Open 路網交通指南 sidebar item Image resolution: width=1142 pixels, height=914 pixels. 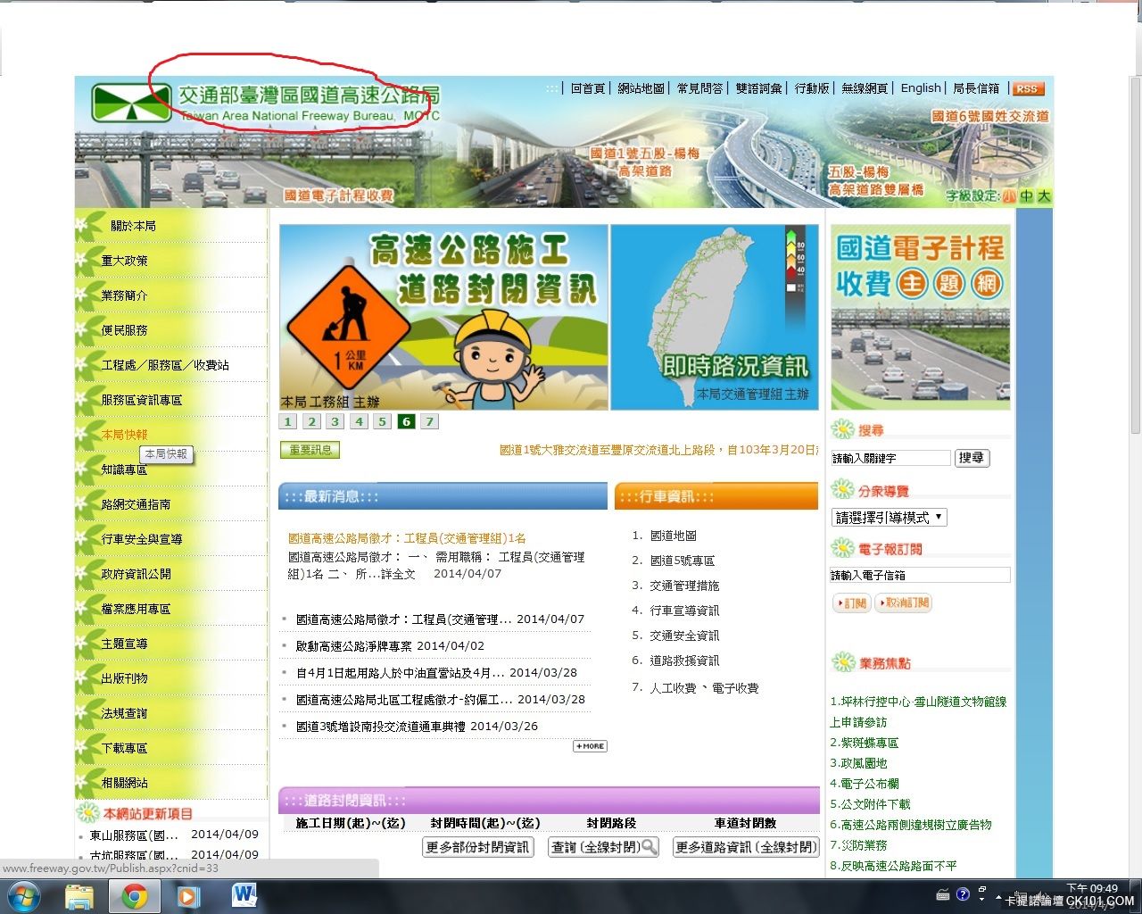(136, 504)
